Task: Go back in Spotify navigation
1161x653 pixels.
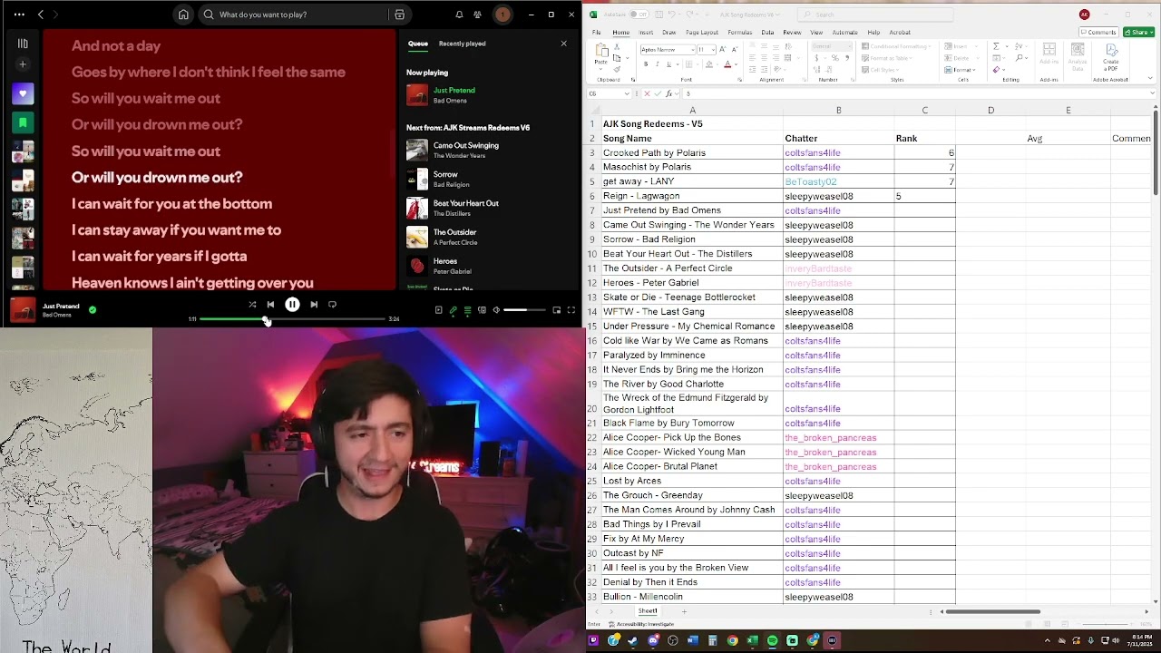Action: click(41, 15)
